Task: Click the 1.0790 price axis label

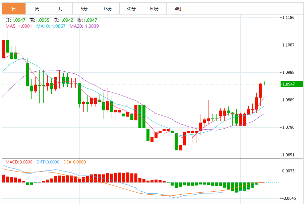Action: (x=288, y=127)
